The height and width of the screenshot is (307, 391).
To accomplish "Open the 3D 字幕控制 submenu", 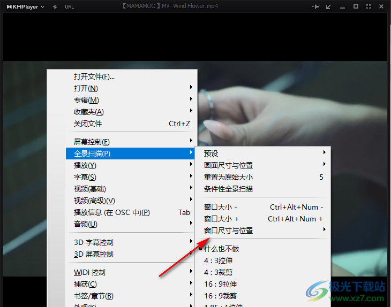I will pos(131,242).
